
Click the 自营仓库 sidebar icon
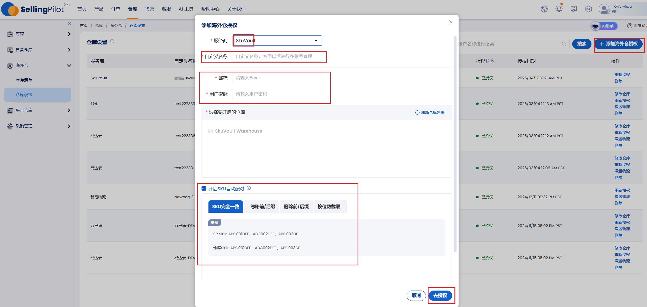click(10, 50)
